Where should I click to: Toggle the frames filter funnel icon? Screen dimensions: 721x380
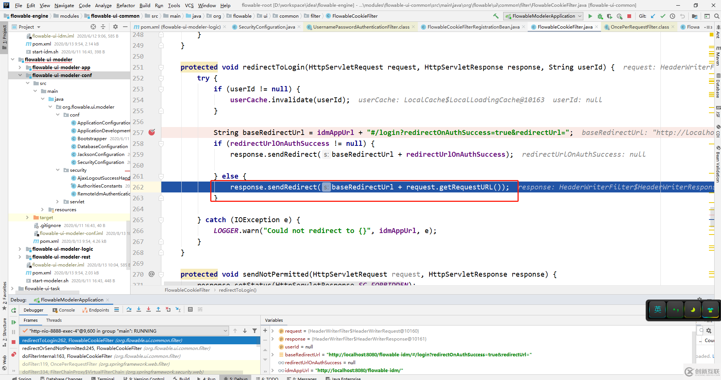coord(255,331)
